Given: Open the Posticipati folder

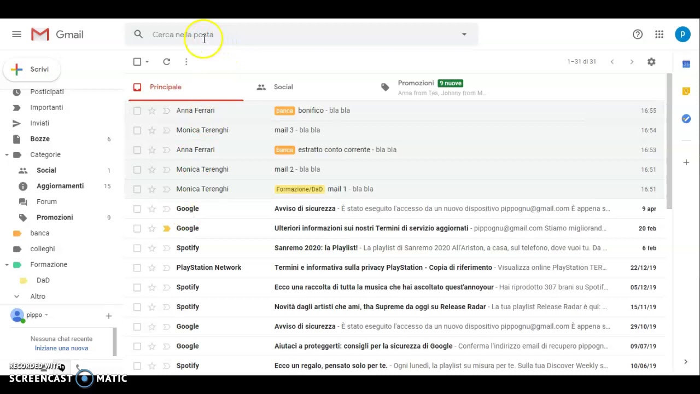Looking at the screenshot, I should [x=47, y=92].
